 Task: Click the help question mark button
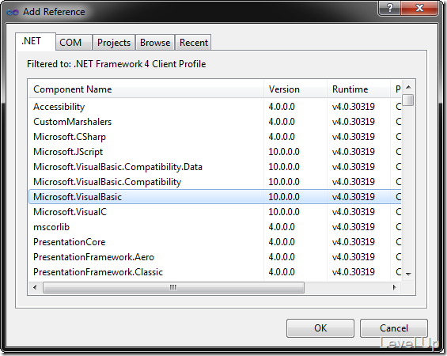click(x=389, y=8)
